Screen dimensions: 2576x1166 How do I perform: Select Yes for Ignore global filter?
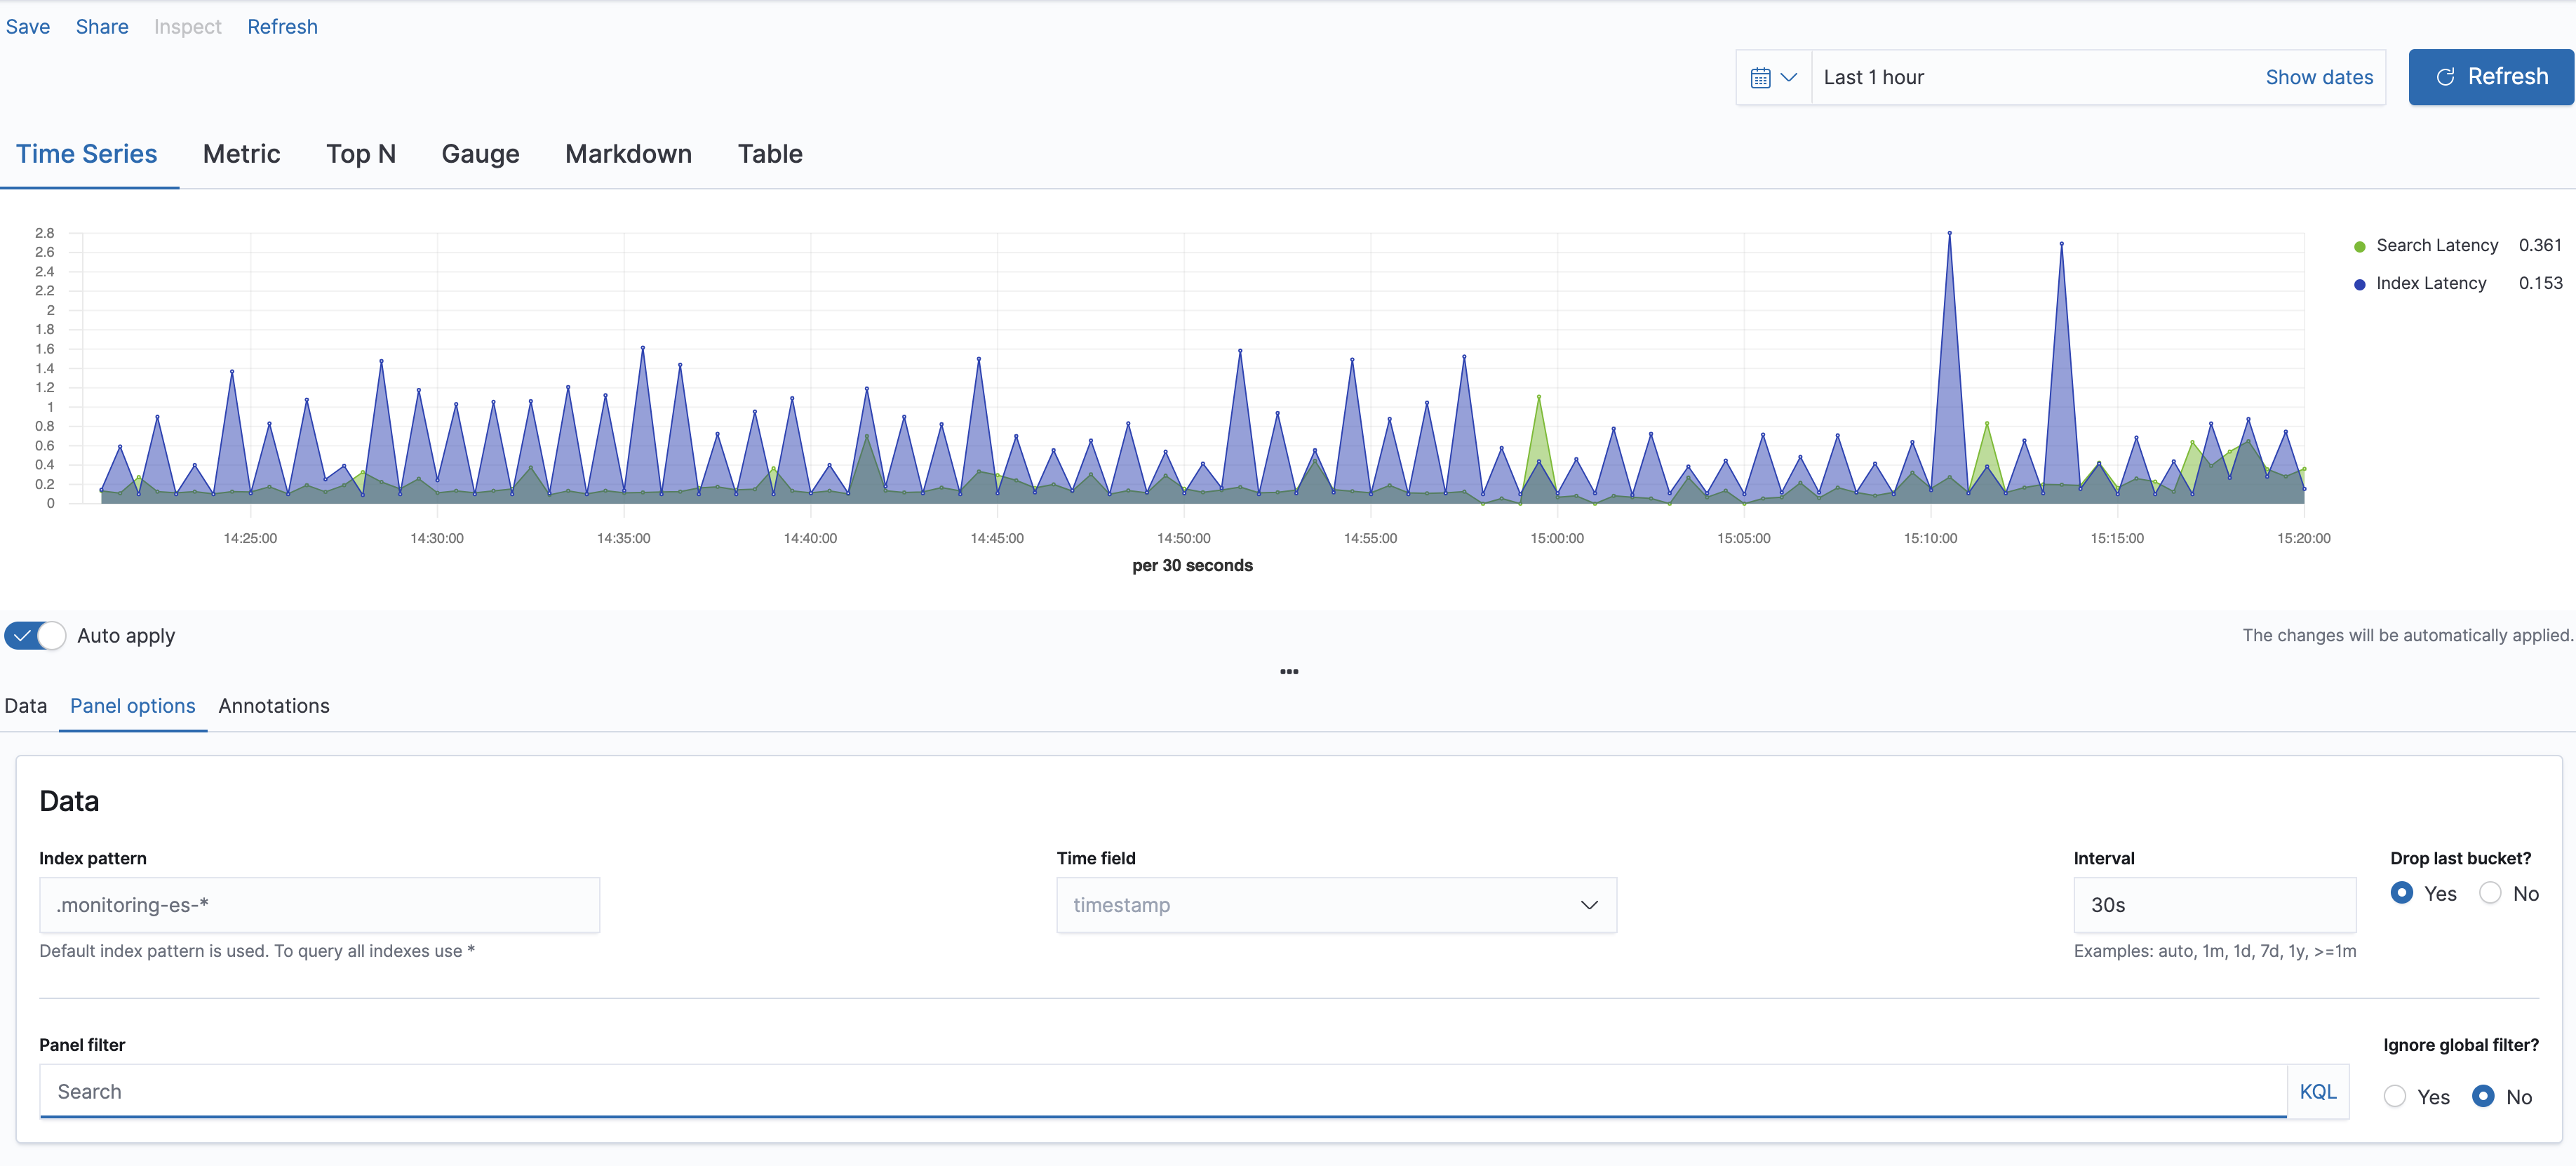pos(2394,1096)
